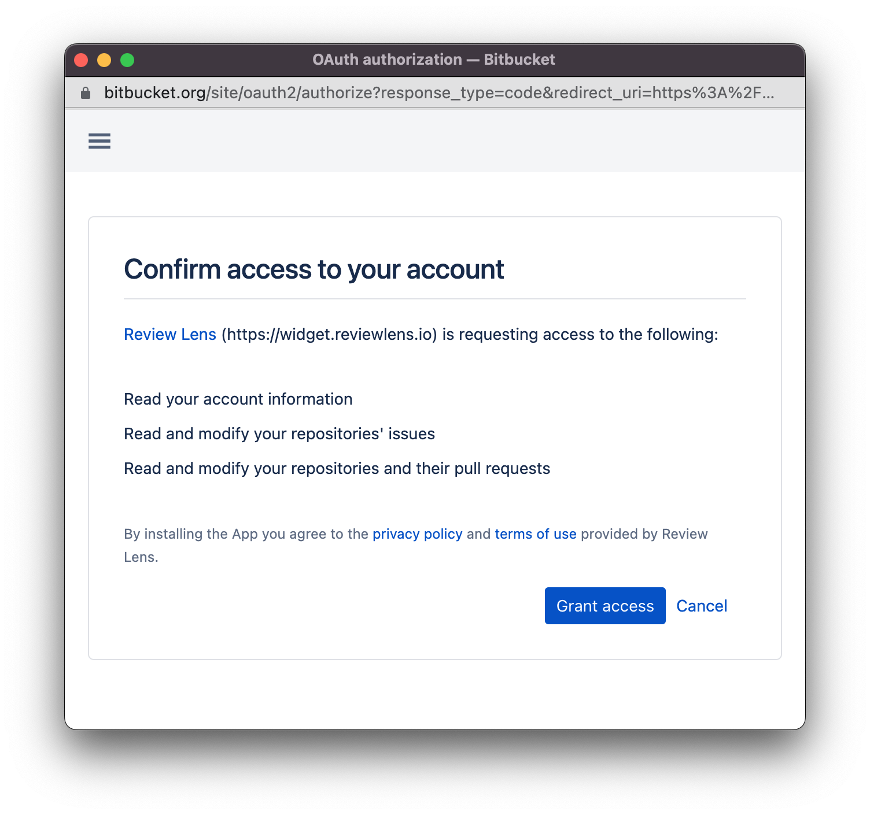Click the lock icon in the address bar
This screenshot has width=870, height=815.
coord(86,93)
